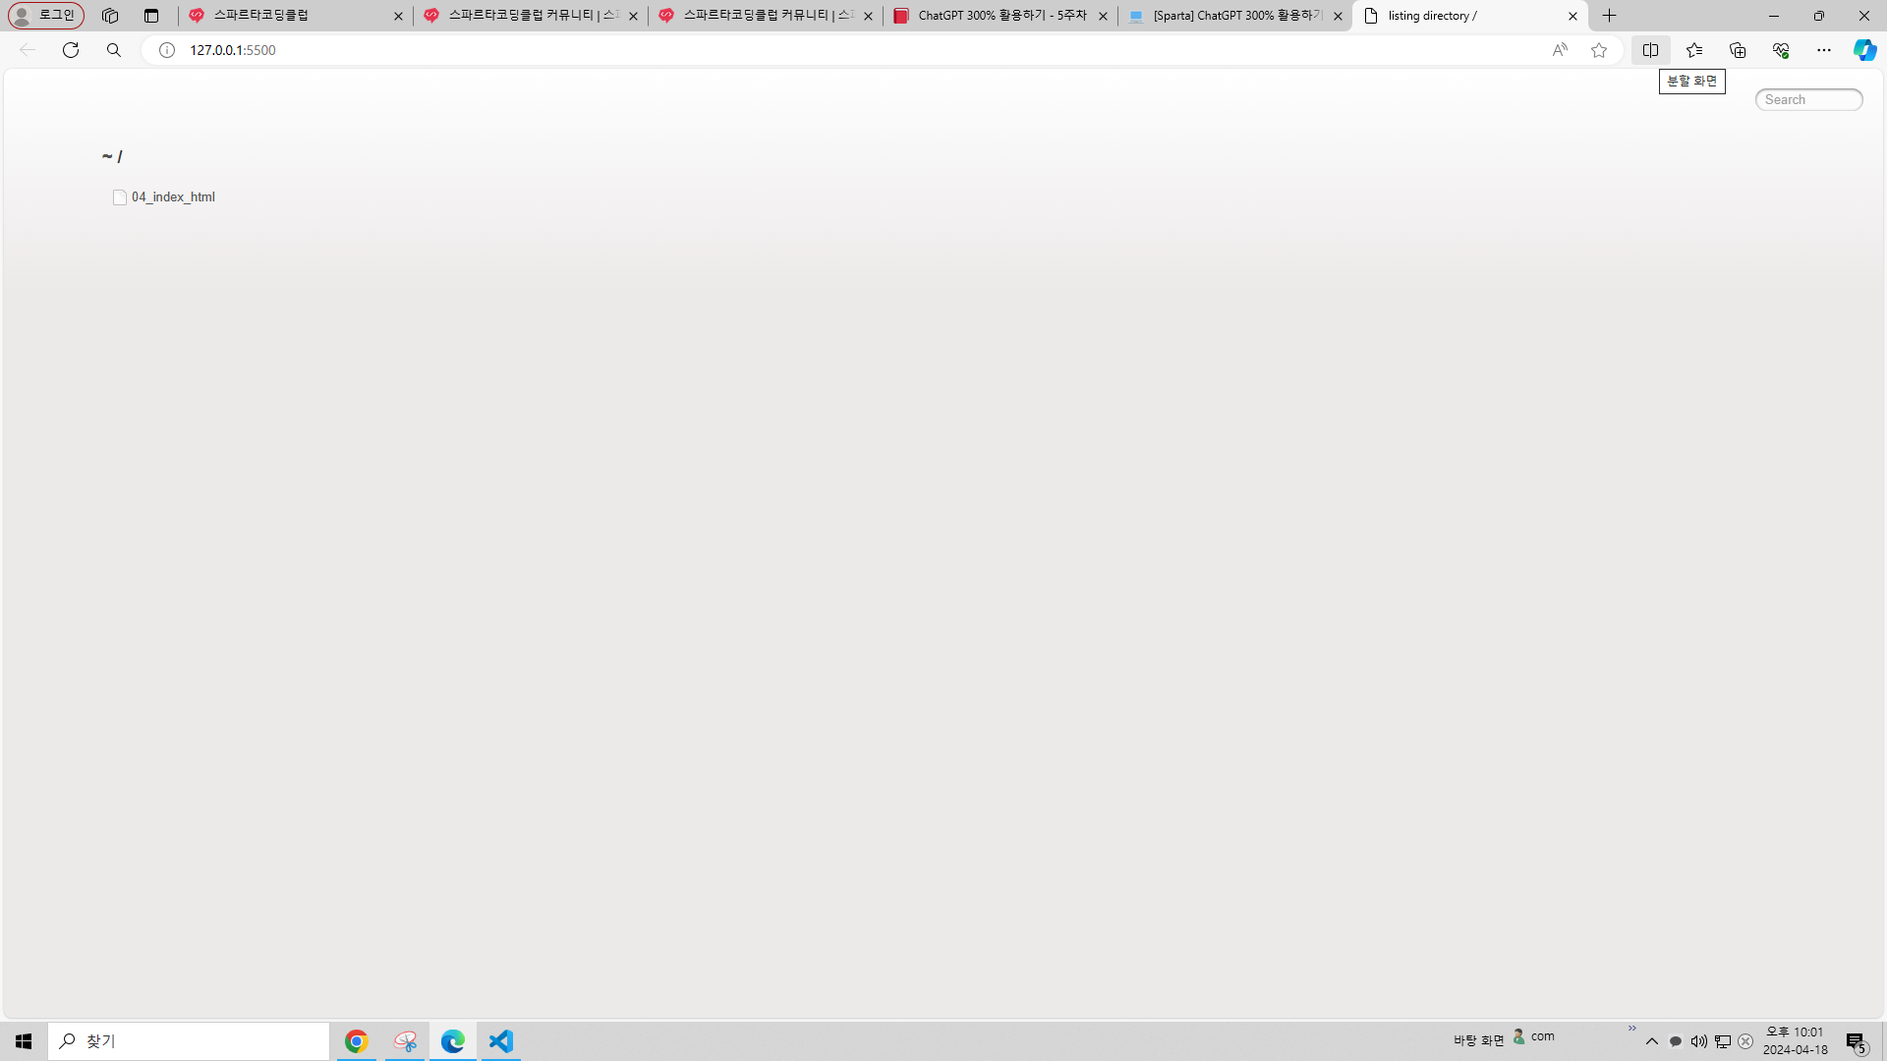Open the search magnifier icon in toolbar
This screenshot has width=1887, height=1061.
(x=114, y=50)
